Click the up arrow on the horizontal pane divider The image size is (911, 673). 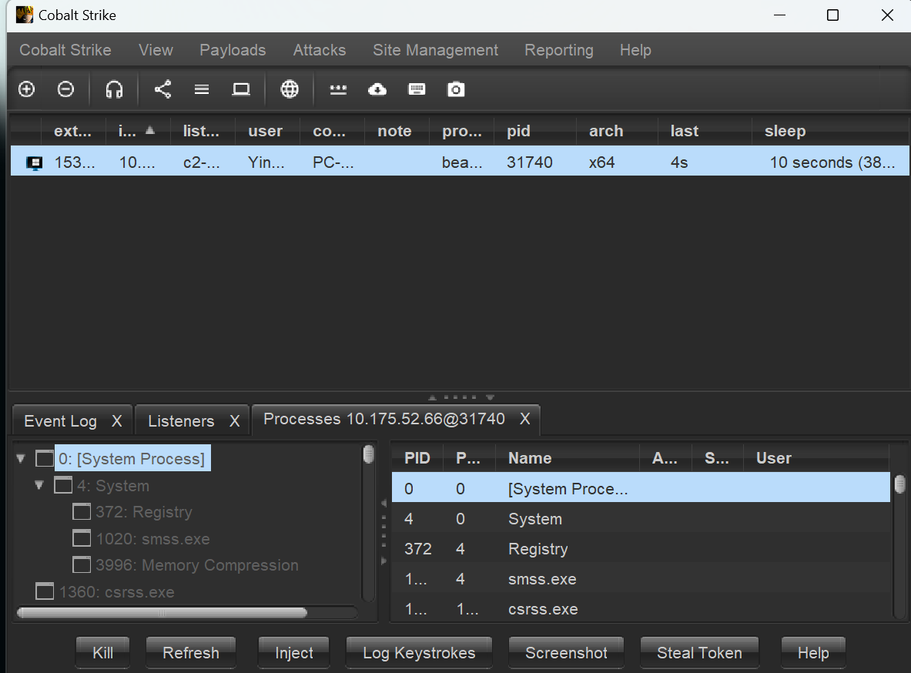coord(432,397)
